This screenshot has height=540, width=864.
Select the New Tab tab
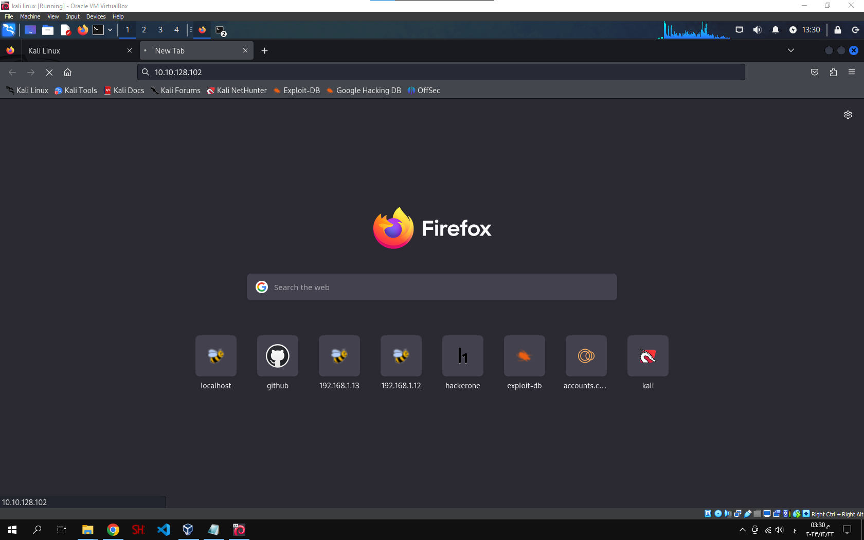point(196,50)
